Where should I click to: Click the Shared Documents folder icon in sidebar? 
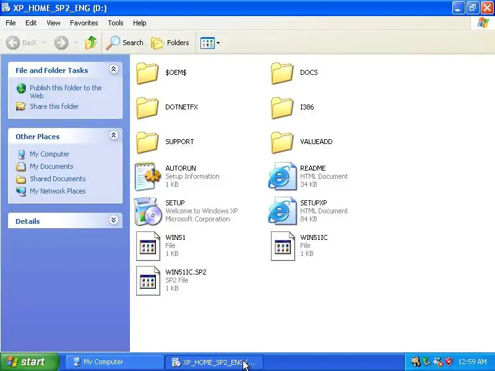[21, 179]
